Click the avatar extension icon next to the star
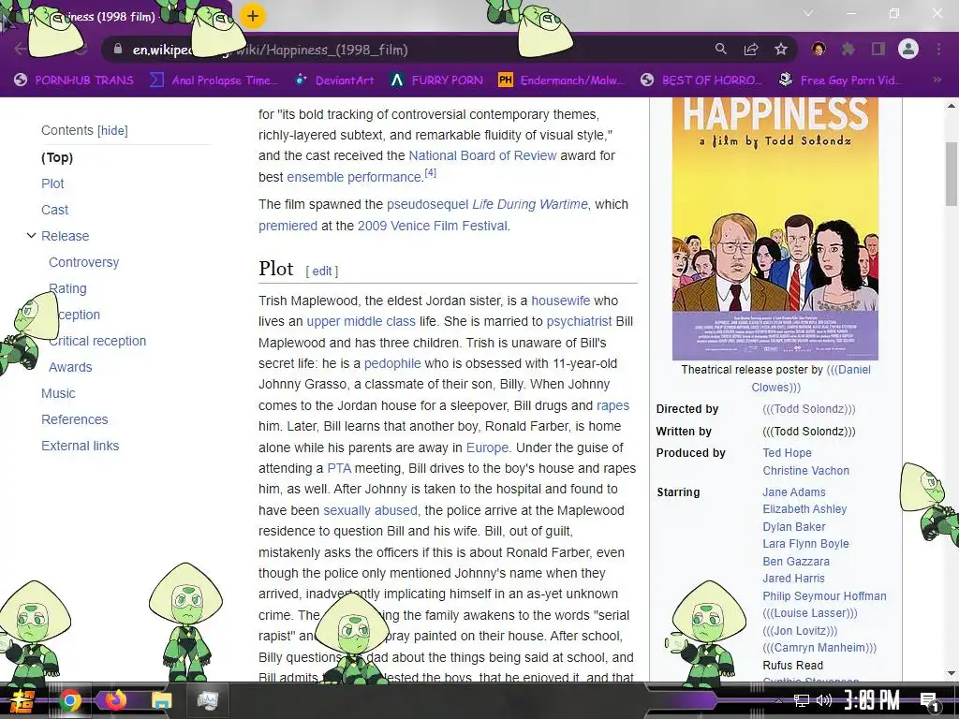The width and height of the screenshot is (959, 719). [819, 49]
